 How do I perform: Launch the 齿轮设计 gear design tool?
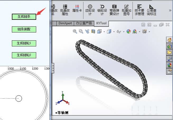[90, 10]
